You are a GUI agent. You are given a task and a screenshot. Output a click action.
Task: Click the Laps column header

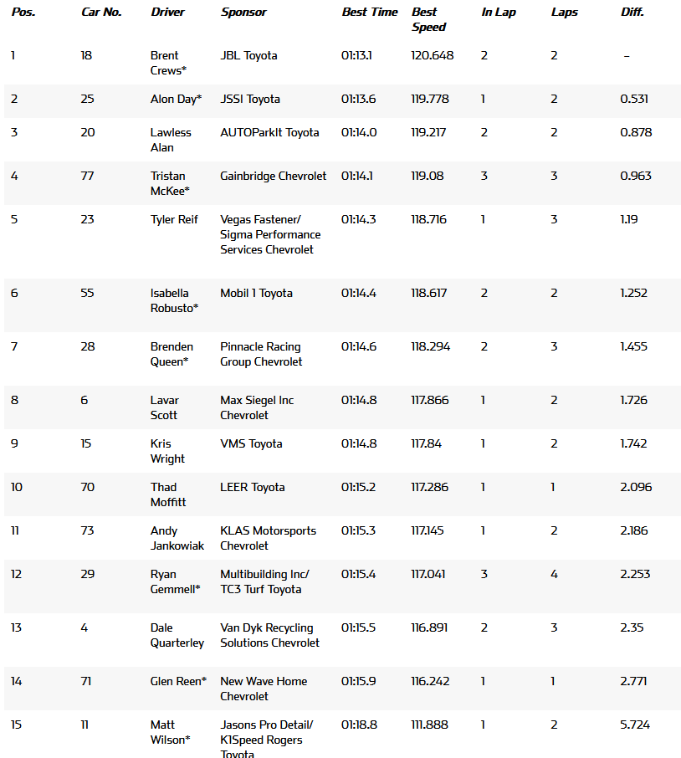[564, 12]
